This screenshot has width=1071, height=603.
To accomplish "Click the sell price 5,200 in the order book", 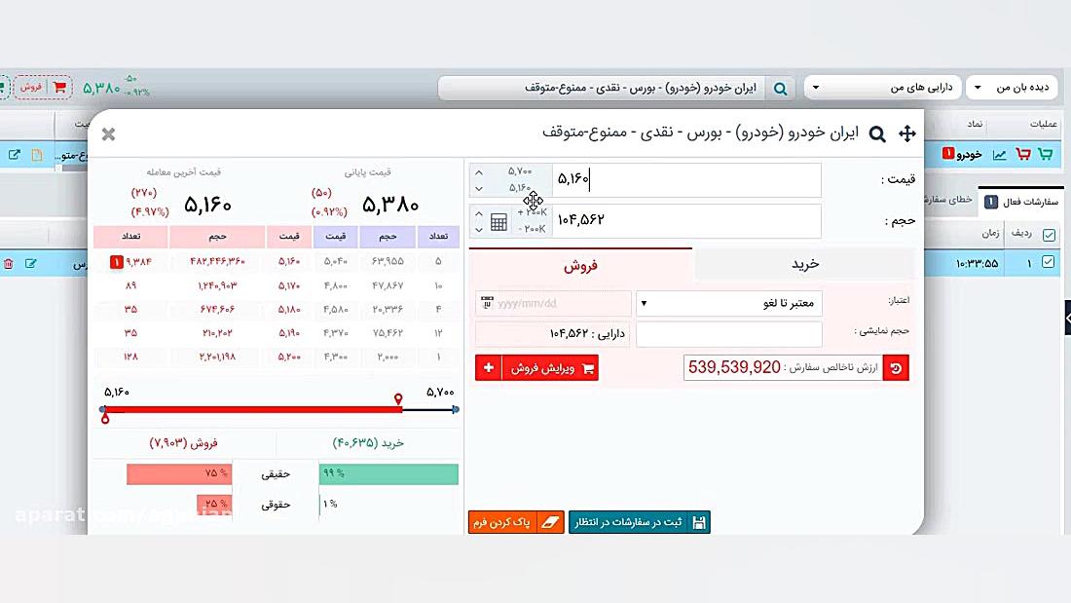I will coord(289,358).
